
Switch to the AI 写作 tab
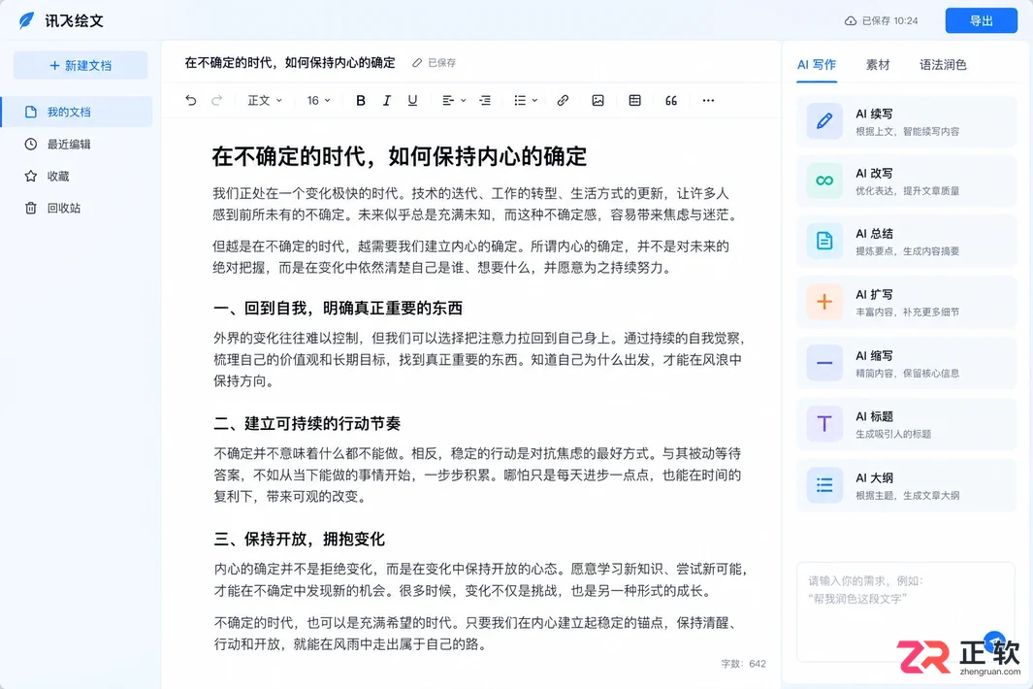[817, 65]
